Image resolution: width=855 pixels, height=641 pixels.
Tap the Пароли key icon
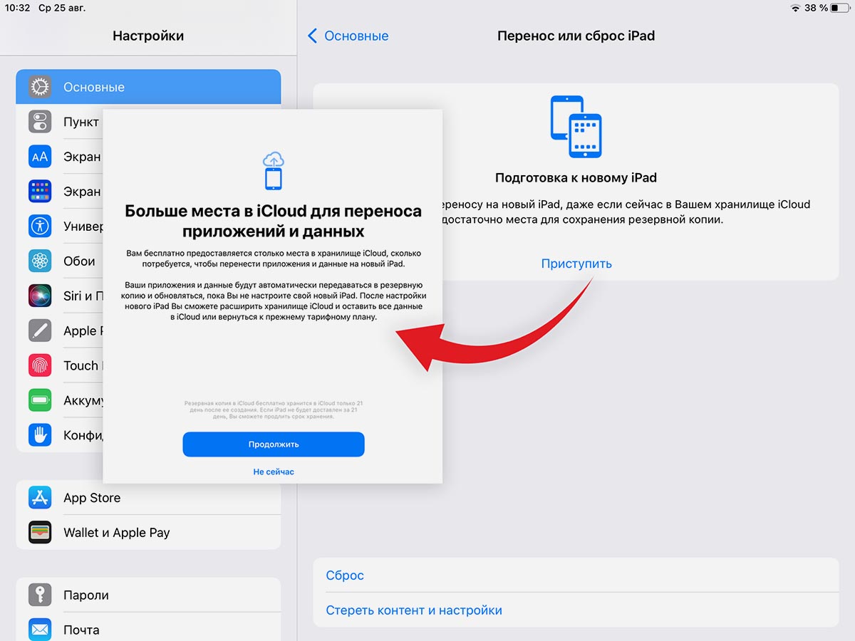pyautogui.click(x=40, y=595)
